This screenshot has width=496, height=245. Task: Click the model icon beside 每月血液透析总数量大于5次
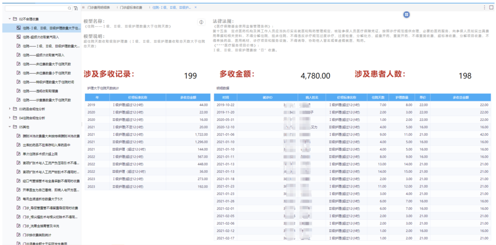[18, 199]
